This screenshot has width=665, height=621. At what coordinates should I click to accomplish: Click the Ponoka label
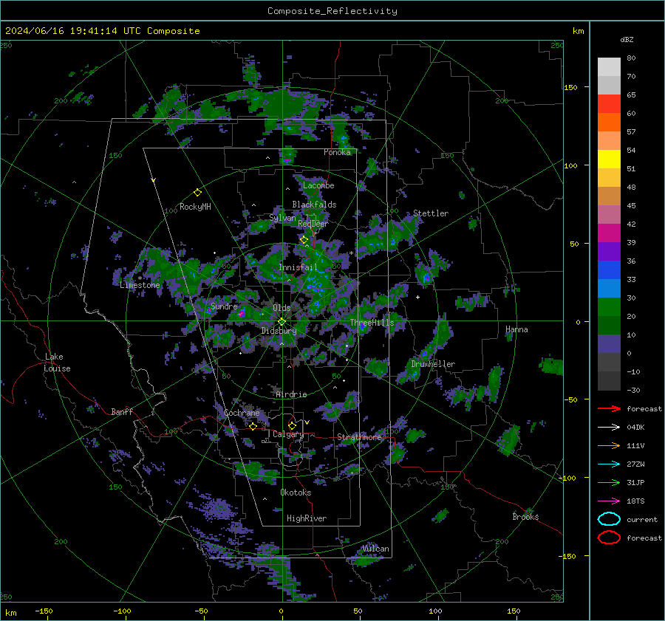pyautogui.click(x=337, y=152)
